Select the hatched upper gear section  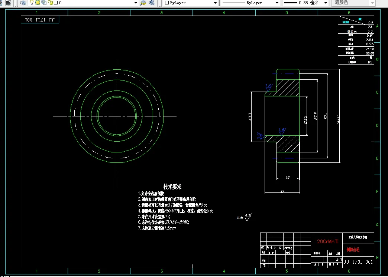point(288,88)
